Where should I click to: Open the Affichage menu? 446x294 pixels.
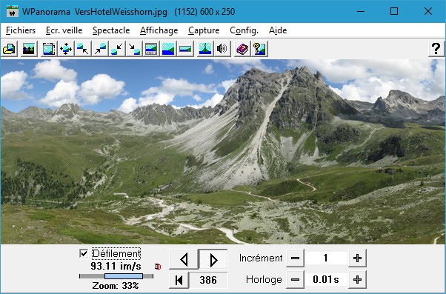click(159, 30)
